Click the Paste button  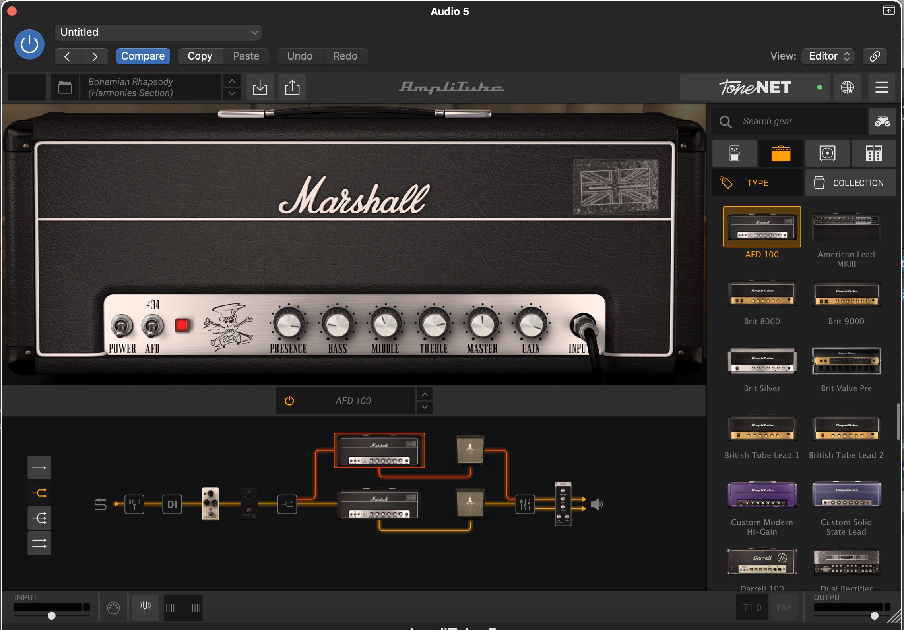click(246, 56)
